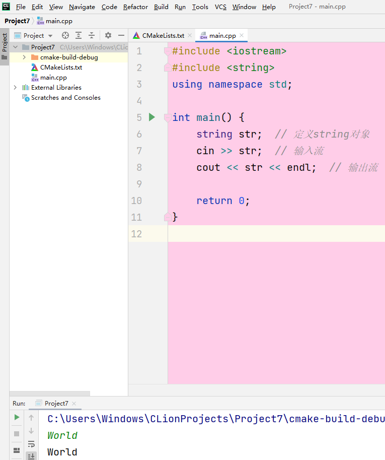This screenshot has width=385, height=460.
Task: Open Project panel gear options
Action: tap(108, 35)
